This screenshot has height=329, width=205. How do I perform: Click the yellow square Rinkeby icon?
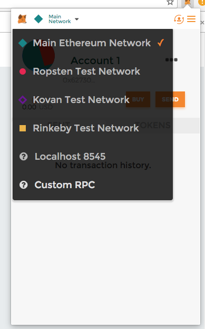click(23, 128)
